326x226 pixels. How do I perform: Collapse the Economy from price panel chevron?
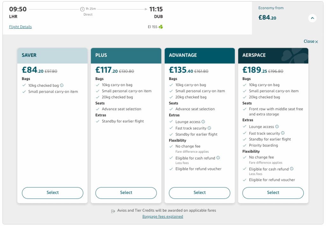tap(312, 18)
